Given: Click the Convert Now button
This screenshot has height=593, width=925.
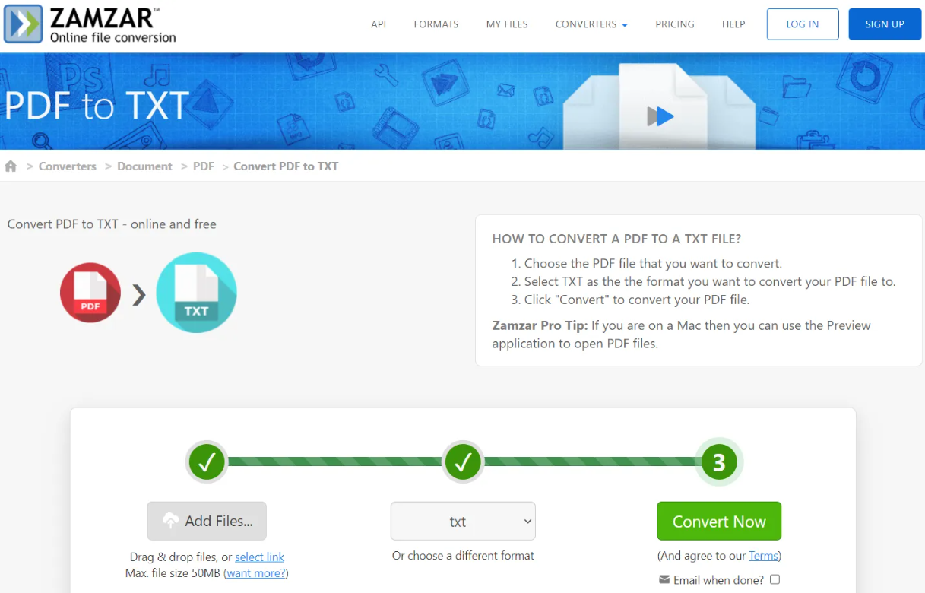Looking at the screenshot, I should point(719,522).
